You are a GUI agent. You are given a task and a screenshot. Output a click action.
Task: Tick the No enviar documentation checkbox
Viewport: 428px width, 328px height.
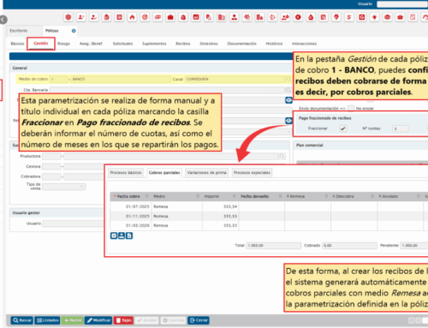pyautogui.click(x=351, y=108)
